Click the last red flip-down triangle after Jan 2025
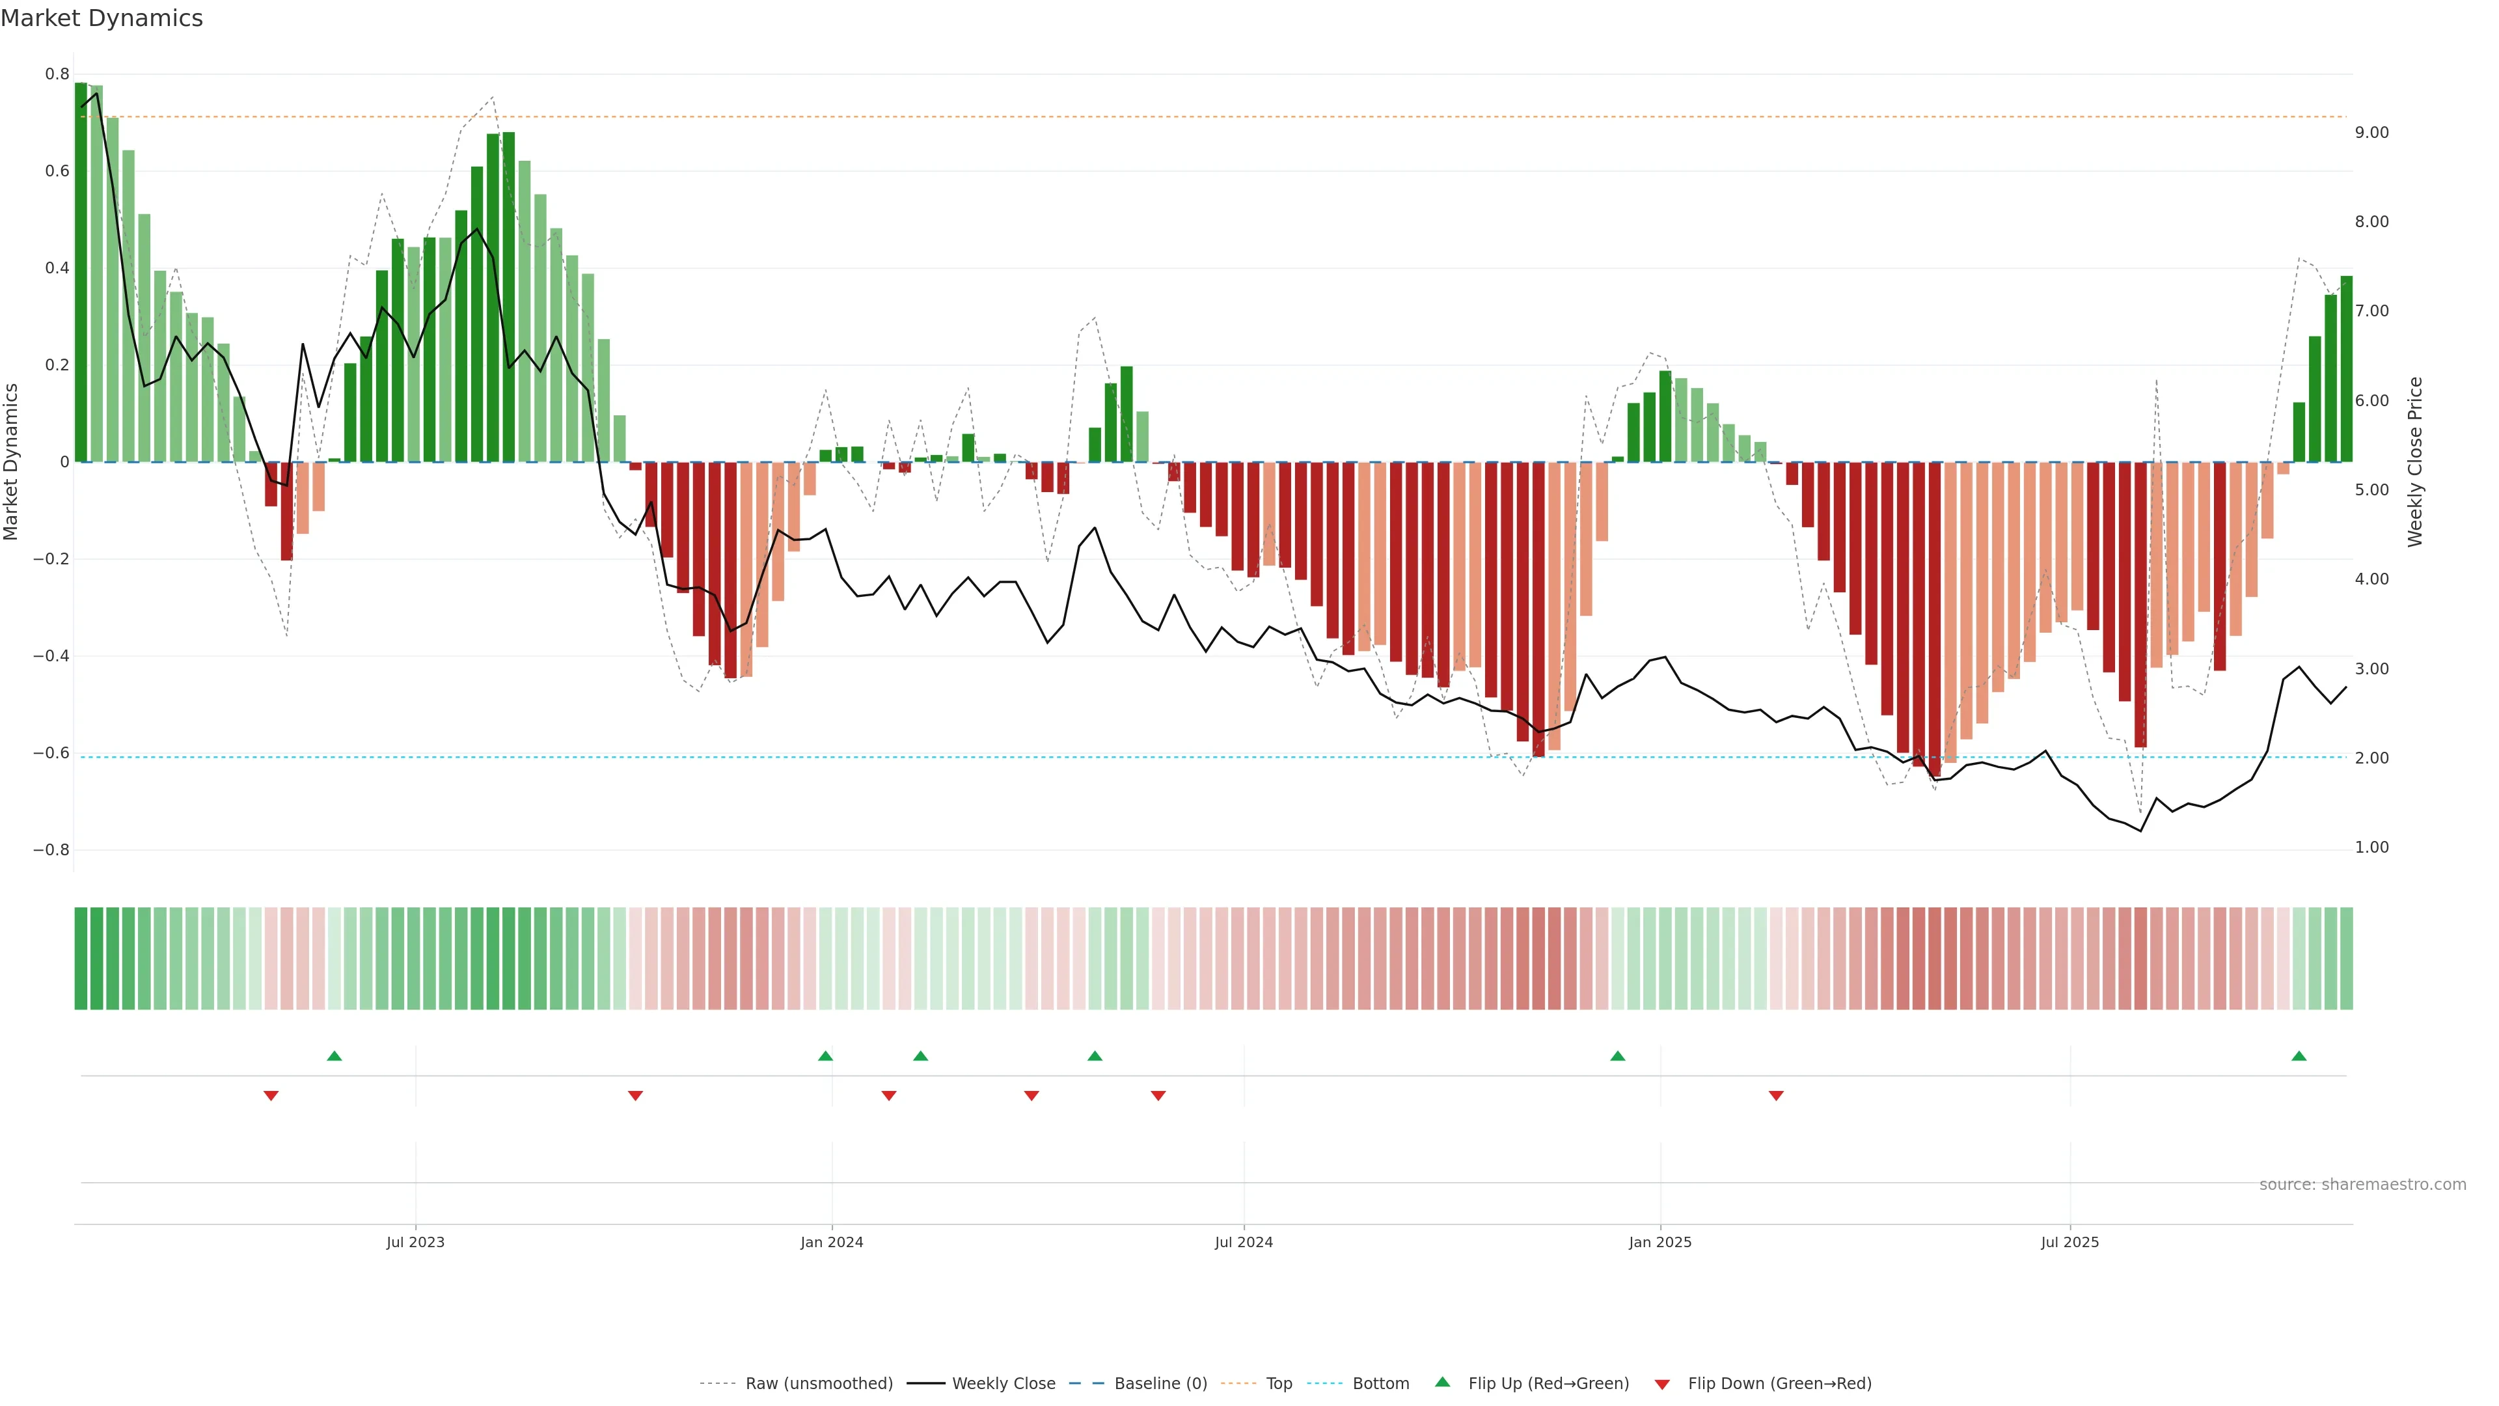Viewport: 2499px width, 1406px height. (x=1775, y=1096)
